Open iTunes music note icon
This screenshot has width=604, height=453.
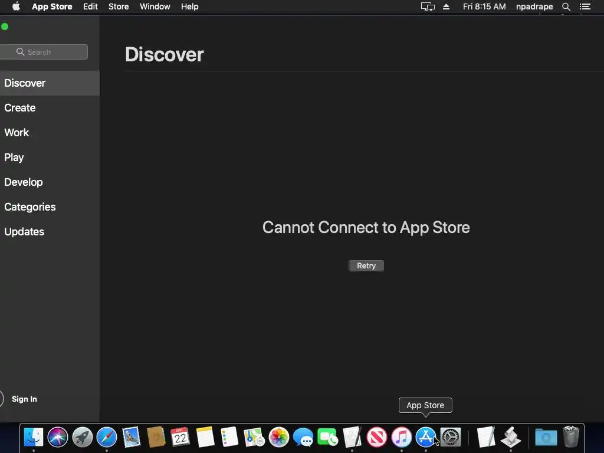click(401, 437)
